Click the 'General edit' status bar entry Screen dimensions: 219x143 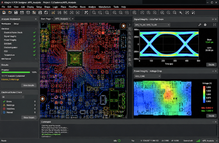coord(188,141)
